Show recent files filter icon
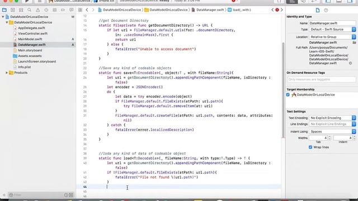 coord(66,195)
